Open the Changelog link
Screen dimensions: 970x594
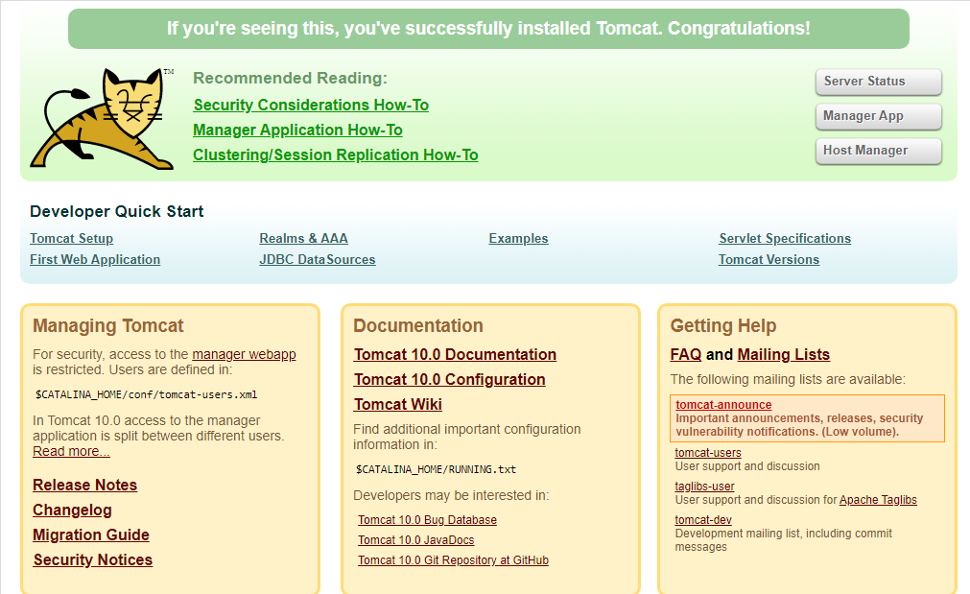(x=72, y=510)
